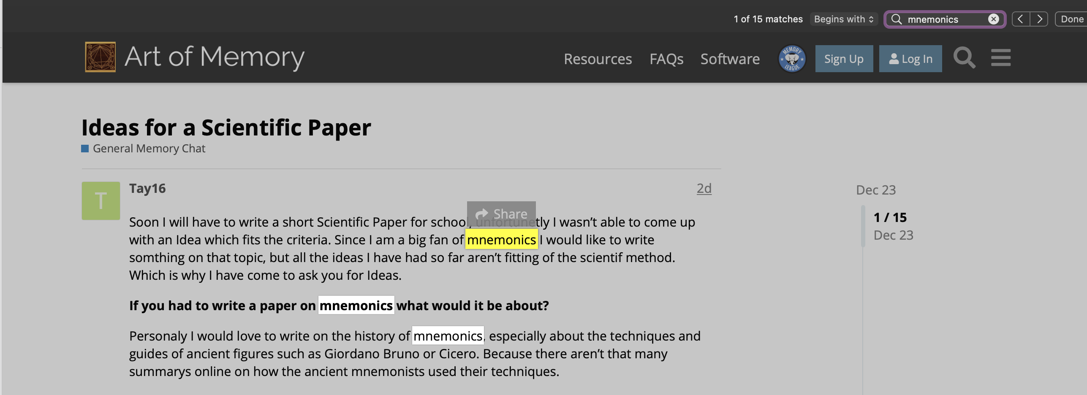Click the Art of Memory logo icon
The image size is (1087, 395).
pos(100,57)
